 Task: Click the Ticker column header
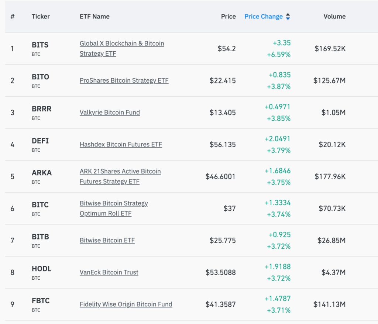pyautogui.click(x=41, y=17)
